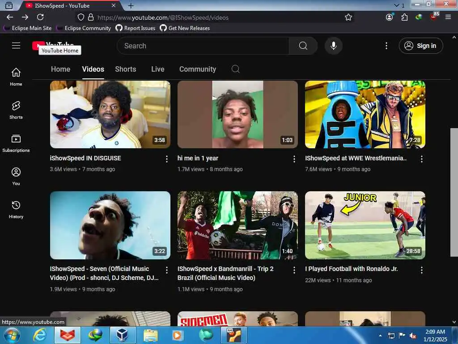Click the YouTube logo
Screen dimensions: 458x344
click(x=53, y=45)
